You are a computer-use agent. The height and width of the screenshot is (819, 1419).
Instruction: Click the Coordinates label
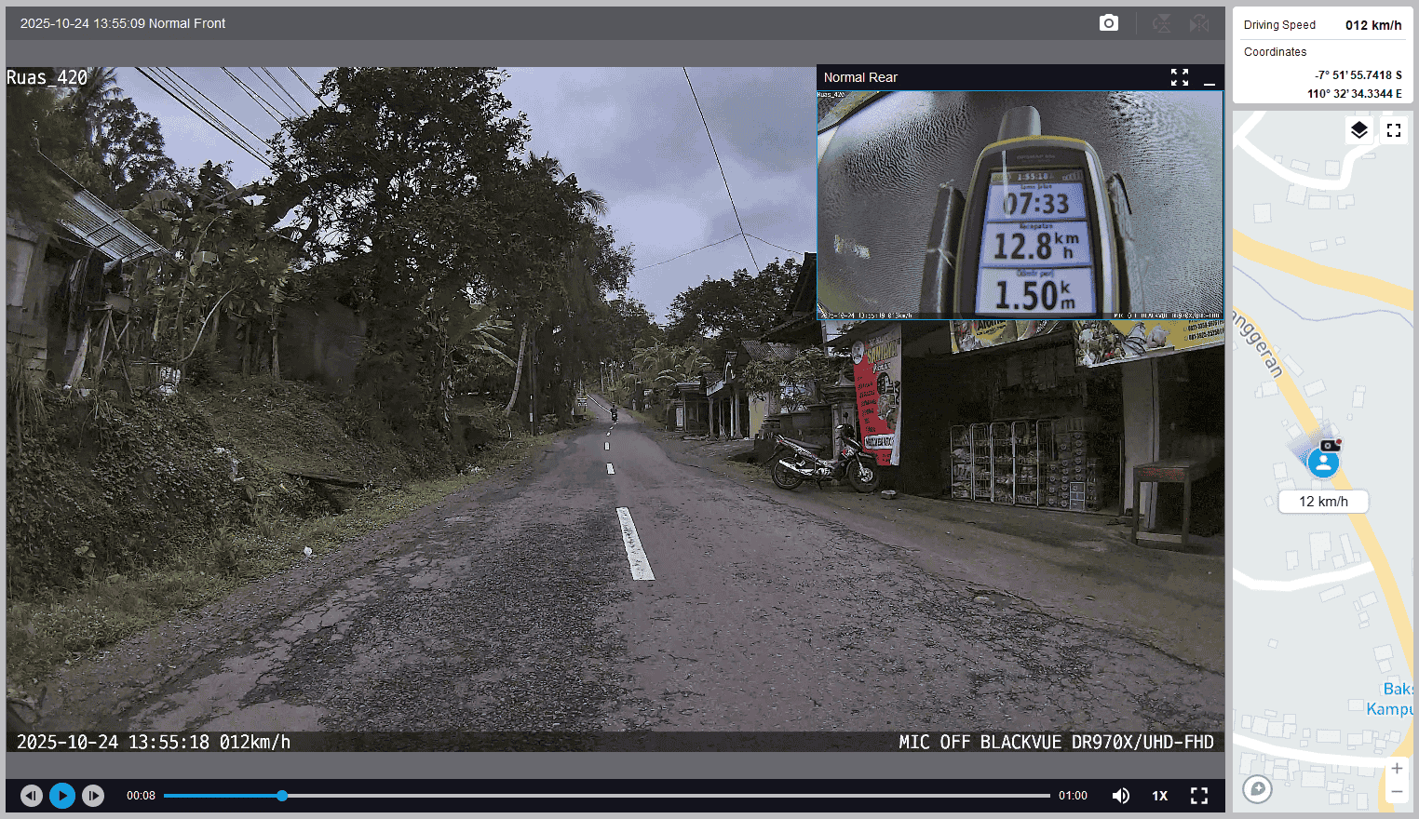point(1275,52)
